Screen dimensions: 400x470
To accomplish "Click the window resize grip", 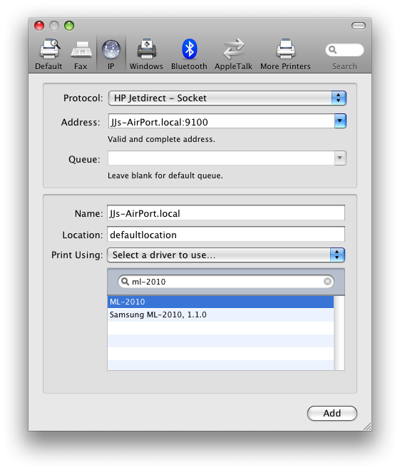I will coord(367,426).
